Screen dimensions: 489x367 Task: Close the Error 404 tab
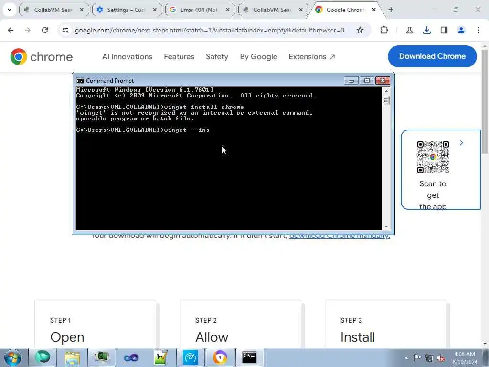tap(228, 10)
